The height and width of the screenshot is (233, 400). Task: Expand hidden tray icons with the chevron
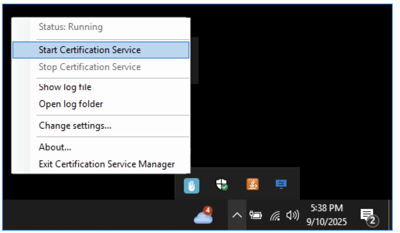[x=237, y=215]
